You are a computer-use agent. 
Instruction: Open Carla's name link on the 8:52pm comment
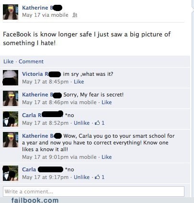[x=32, y=115]
